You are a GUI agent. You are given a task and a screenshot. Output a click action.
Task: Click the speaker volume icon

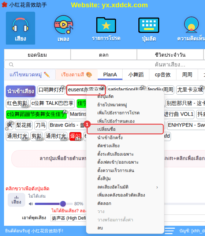click(x=31, y=204)
